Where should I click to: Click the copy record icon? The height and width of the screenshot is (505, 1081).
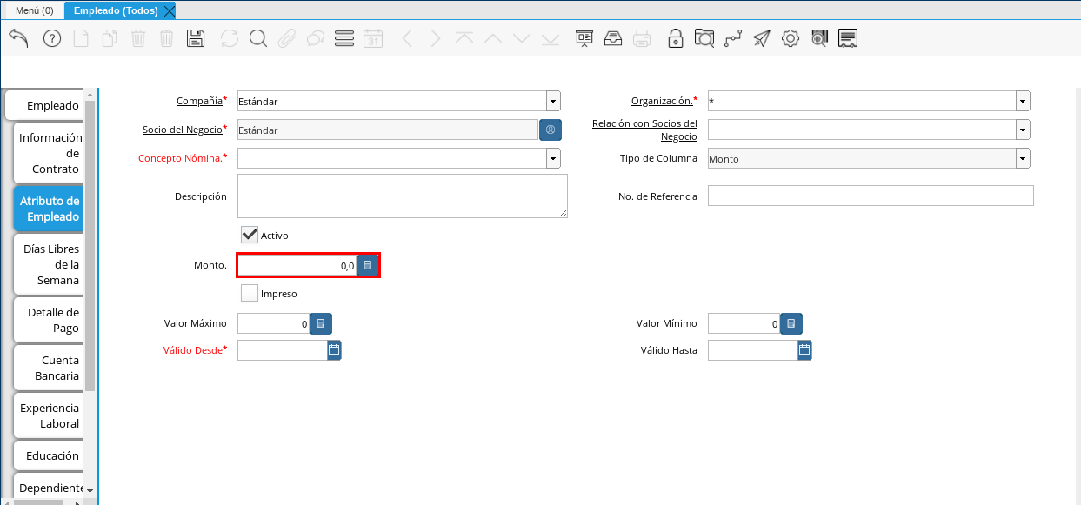tap(110, 38)
